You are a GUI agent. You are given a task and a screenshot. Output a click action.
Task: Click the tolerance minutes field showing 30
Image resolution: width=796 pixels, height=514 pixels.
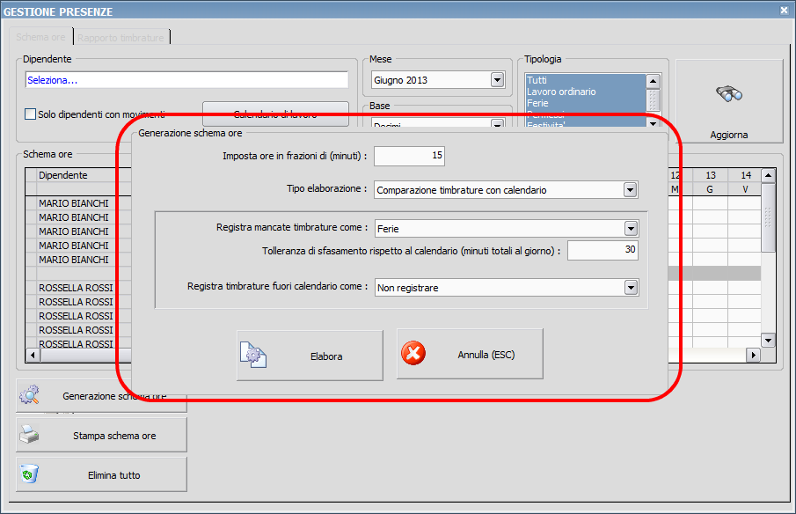[x=602, y=251]
